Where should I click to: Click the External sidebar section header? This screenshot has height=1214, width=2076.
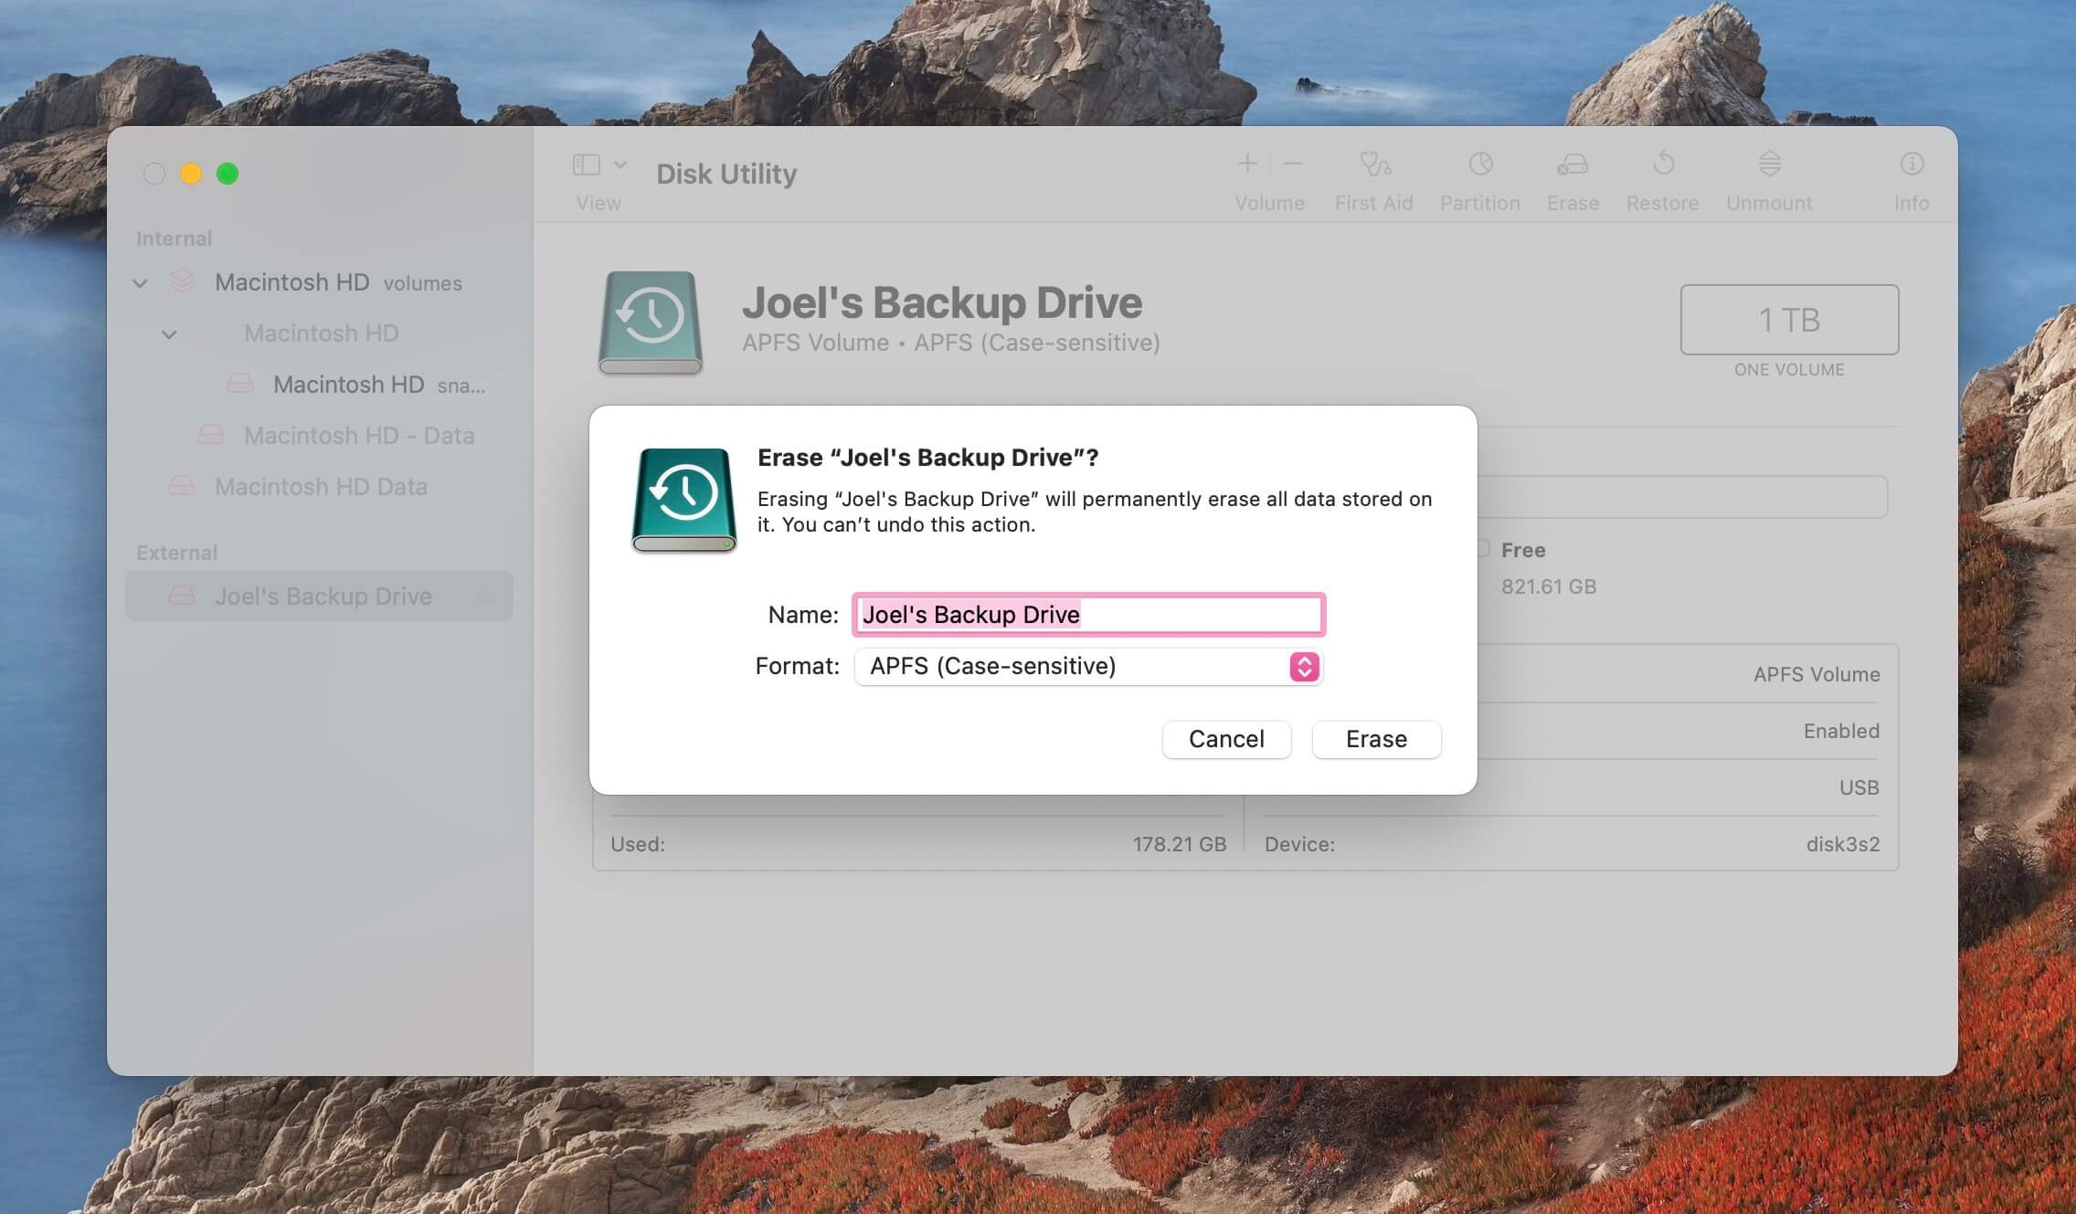[x=176, y=553]
